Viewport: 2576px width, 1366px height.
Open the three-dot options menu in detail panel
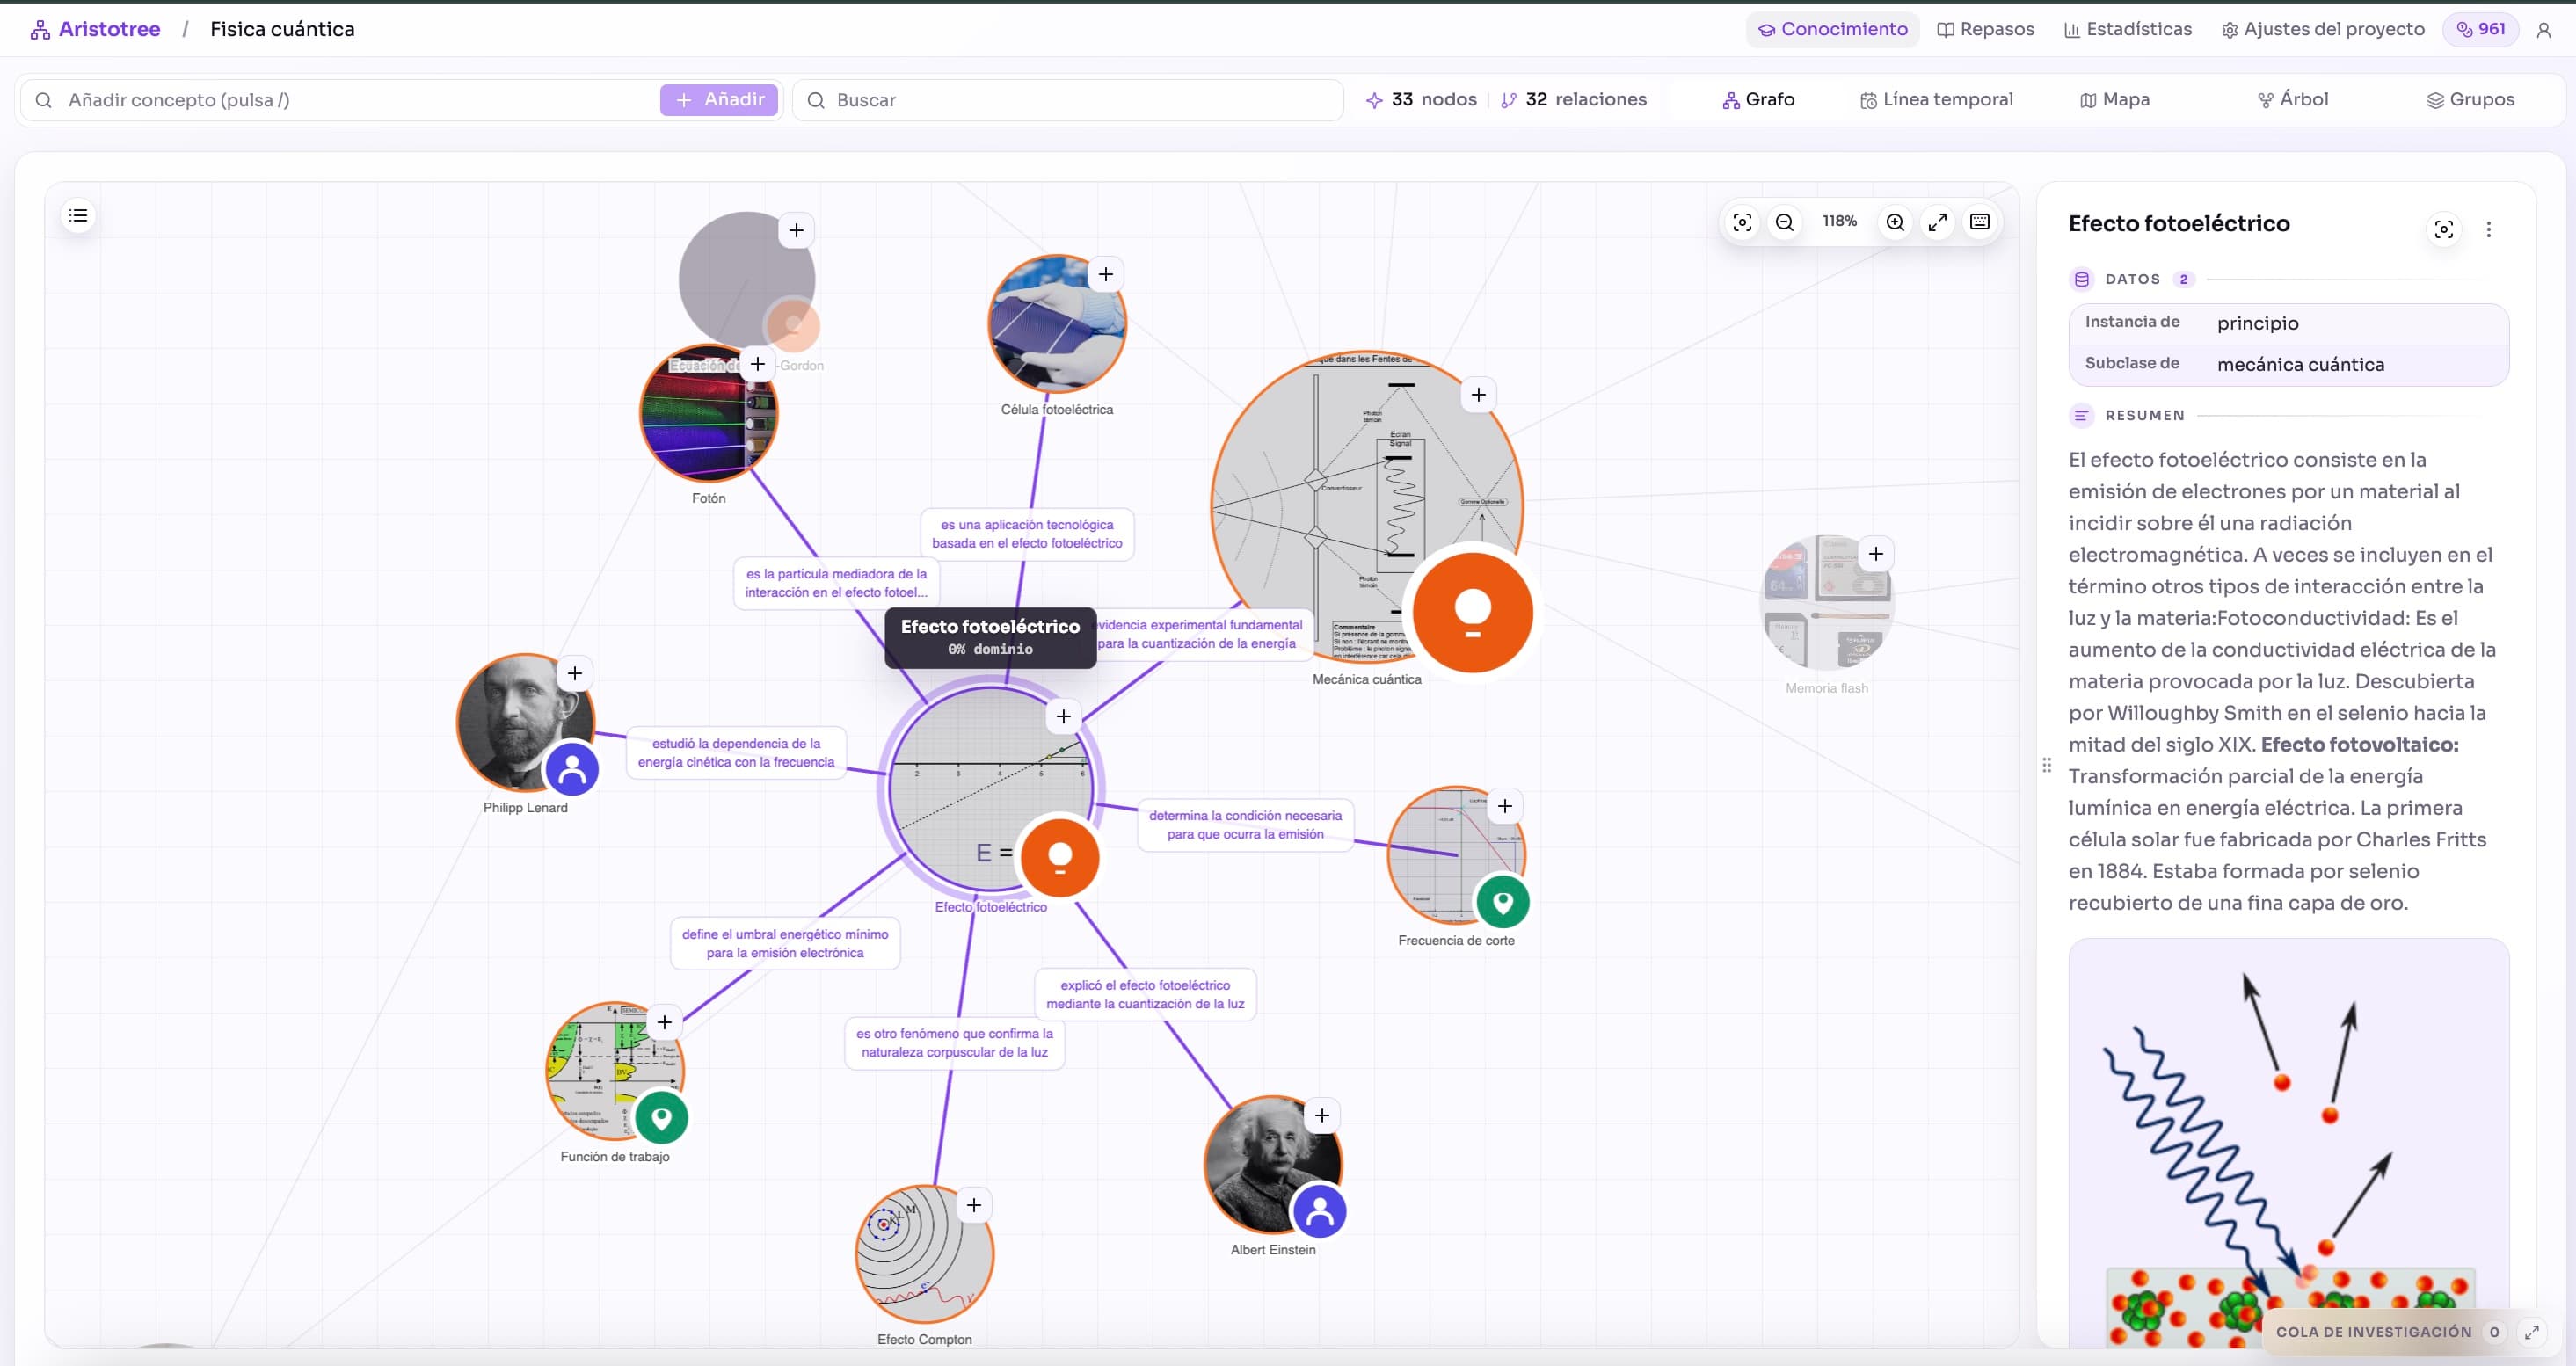pos(2488,230)
